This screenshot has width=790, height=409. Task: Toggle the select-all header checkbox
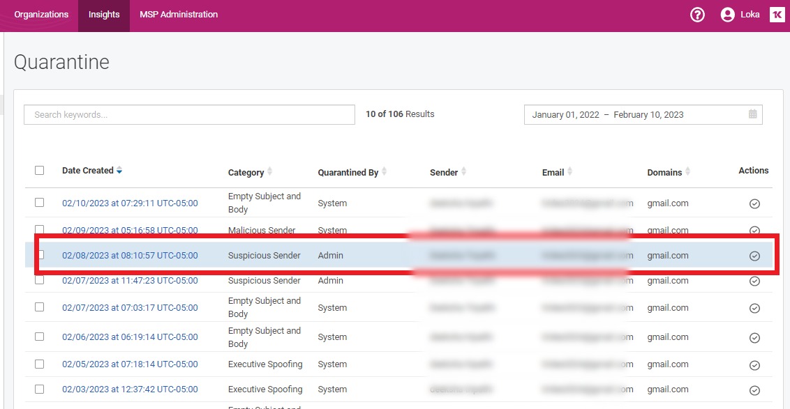click(x=39, y=171)
